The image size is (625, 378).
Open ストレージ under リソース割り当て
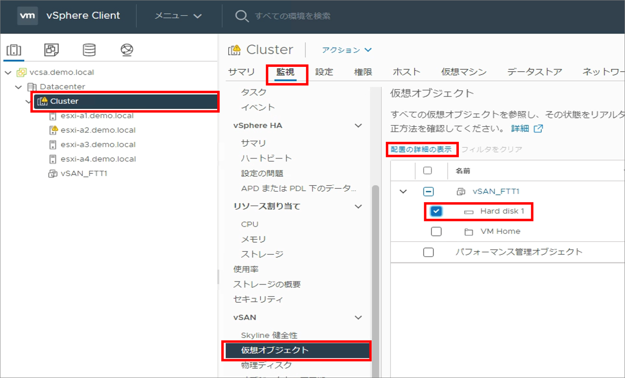tap(262, 254)
